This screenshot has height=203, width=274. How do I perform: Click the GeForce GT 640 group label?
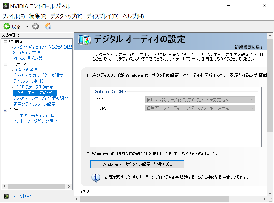[110, 91]
